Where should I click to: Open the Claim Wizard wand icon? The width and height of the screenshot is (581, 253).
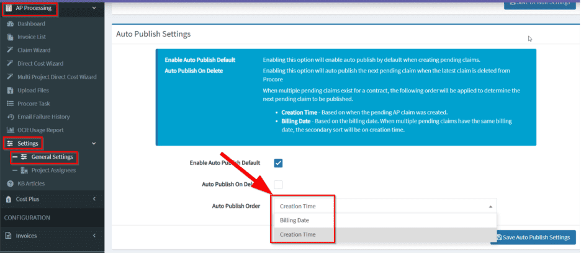pyautogui.click(x=10, y=50)
